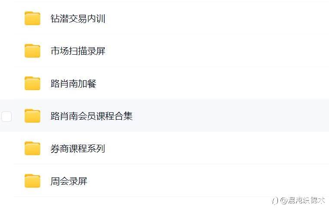Open the 钻潜交易内训 folder name
The width and height of the screenshot is (329, 215).
(78, 19)
